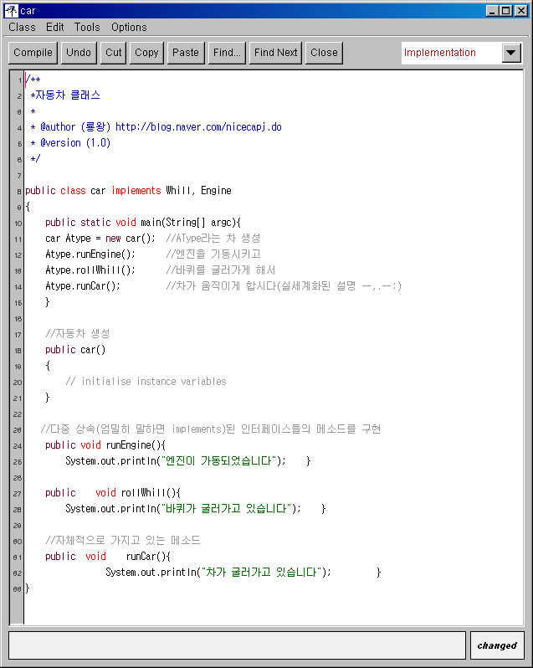Click the 'Atype.runEngine();' call
Screen dimensions: 533x668
tap(90, 254)
